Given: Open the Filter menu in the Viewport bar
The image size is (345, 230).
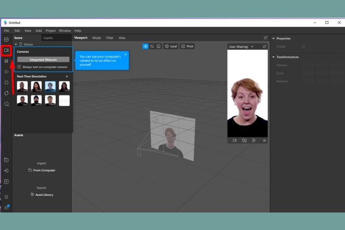Looking at the screenshot, I should (x=110, y=38).
